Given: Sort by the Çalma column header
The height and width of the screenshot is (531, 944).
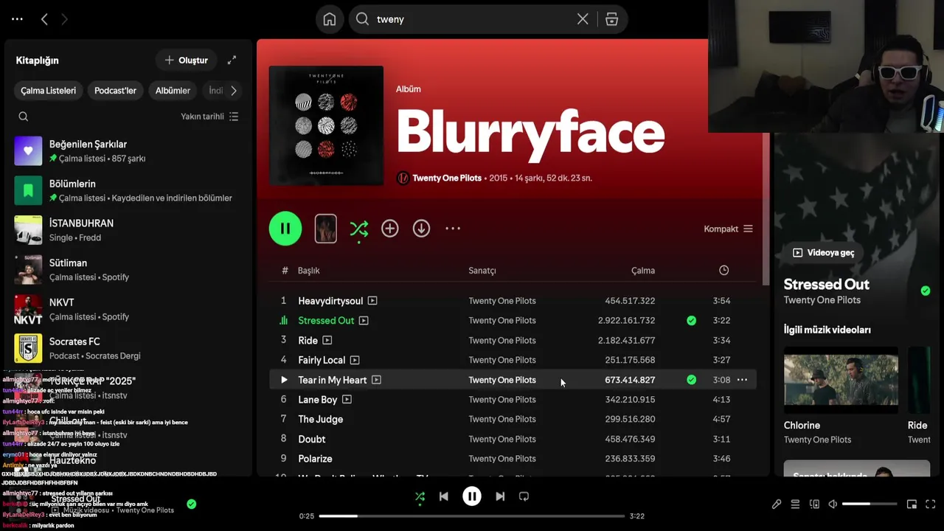Looking at the screenshot, I should pos(643,271).
